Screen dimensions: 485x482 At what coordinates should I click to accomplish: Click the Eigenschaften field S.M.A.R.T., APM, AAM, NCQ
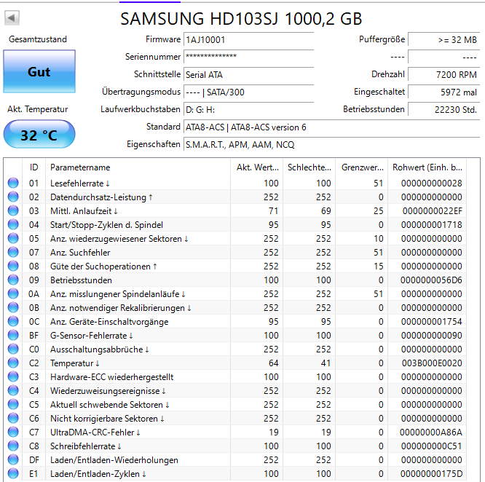[331, 144]
